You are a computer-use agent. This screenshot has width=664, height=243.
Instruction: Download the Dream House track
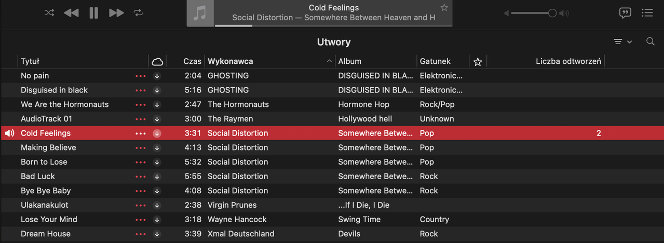tap(157, 234)
